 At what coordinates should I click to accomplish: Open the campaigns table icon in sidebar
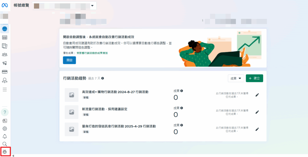[x=5, y=37]
